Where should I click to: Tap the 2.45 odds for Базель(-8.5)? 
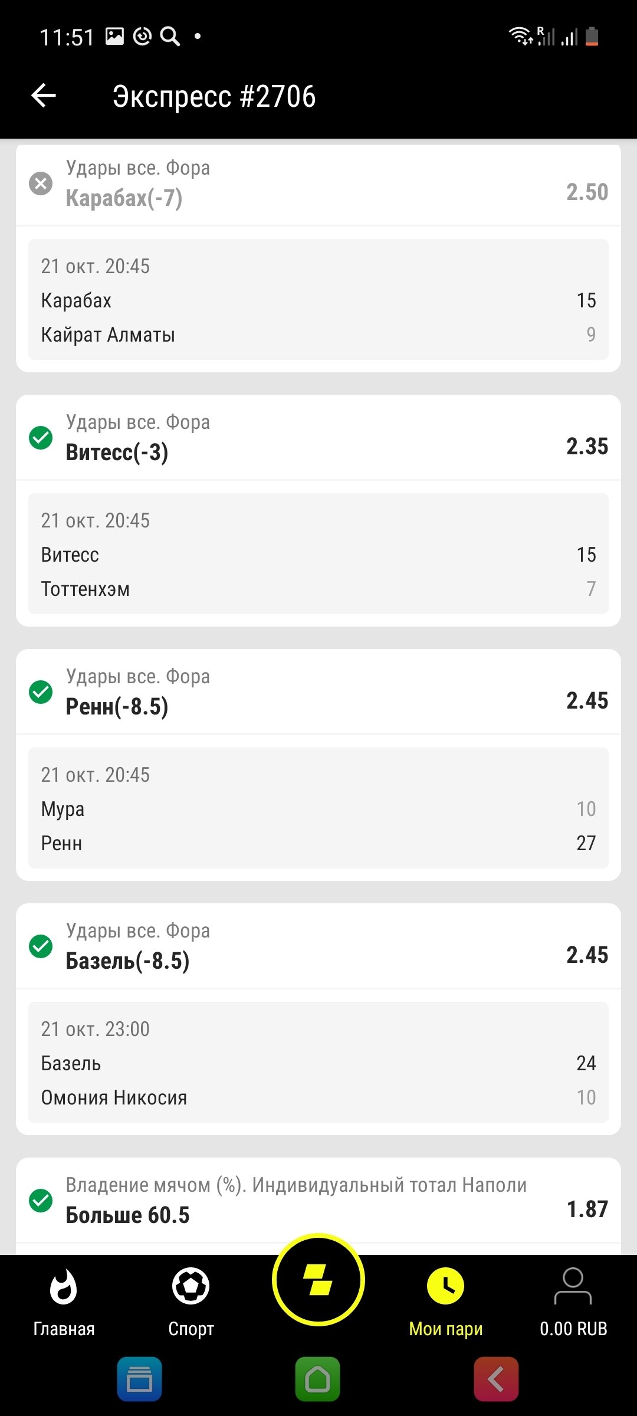tap(587, 955)
